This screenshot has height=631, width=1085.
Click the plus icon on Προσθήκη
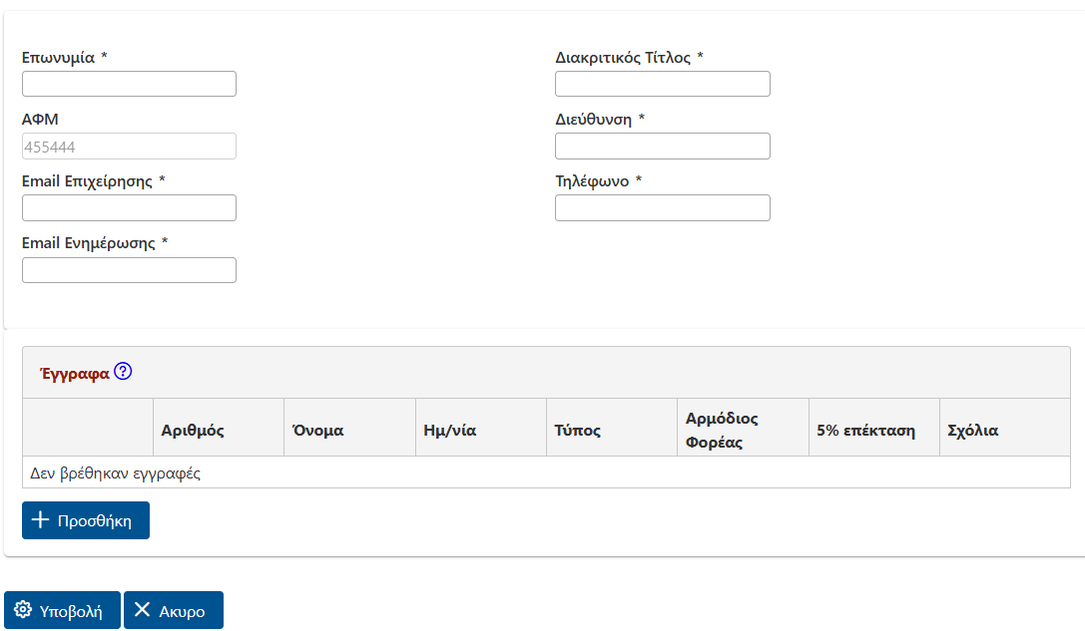point(41,519)
